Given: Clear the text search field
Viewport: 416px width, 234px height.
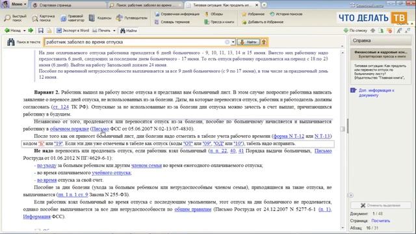Looking at the screenshot, I should 227,42.
